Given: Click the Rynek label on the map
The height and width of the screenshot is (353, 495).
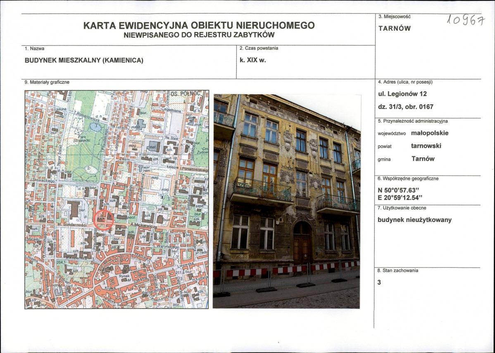Looking at the screenshot, I should [x=124, y=276].
